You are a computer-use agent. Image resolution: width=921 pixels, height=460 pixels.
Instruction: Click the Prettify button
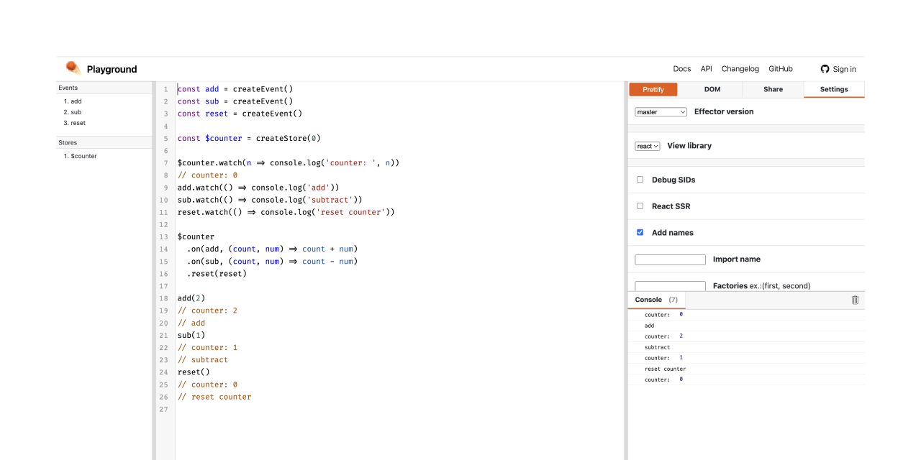click(653, 89)
